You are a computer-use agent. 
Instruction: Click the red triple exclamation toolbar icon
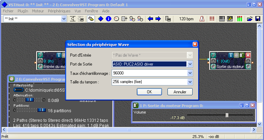[212, 19]
